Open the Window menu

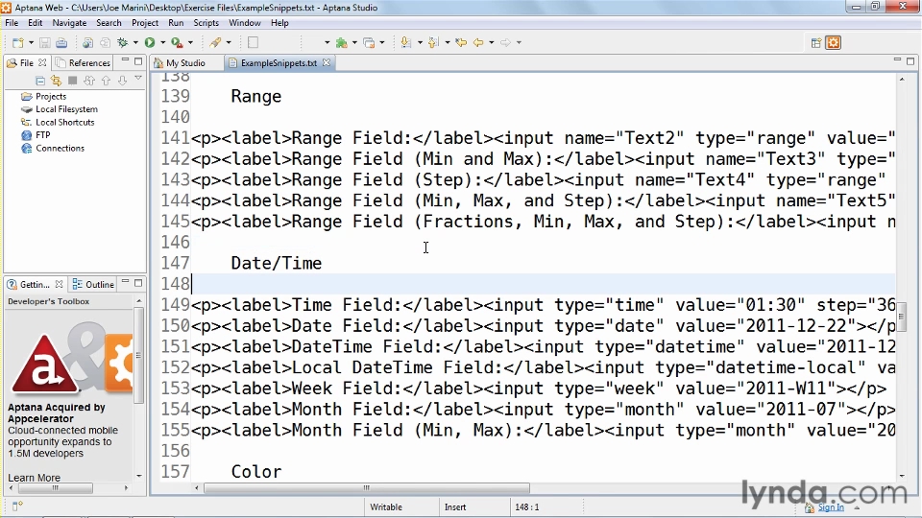point(245,23)
